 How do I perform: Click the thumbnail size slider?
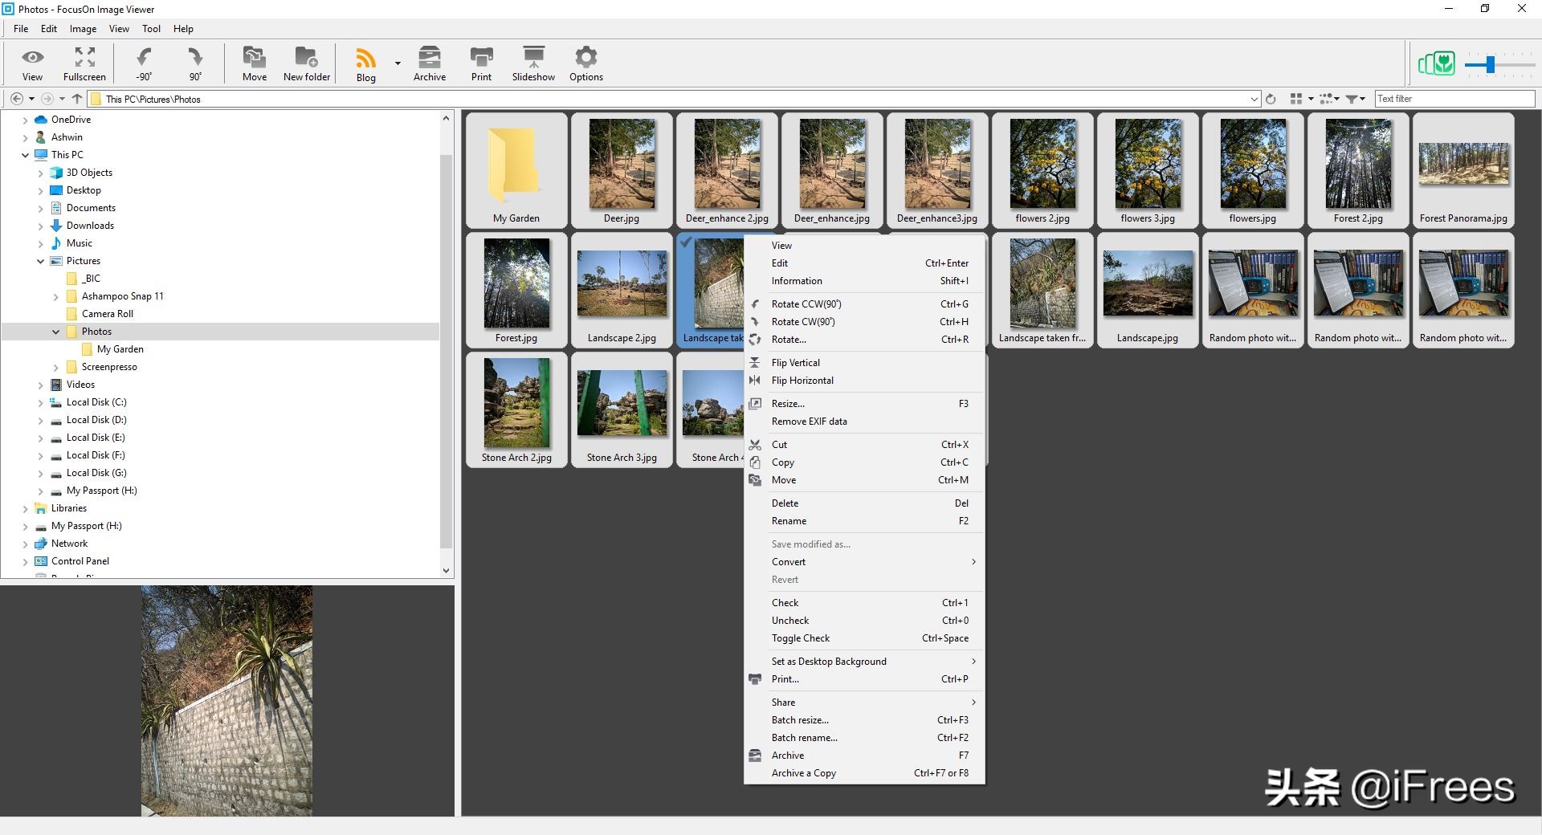pos(1491,64)
